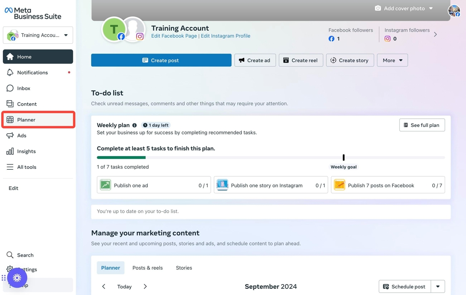466x295 pixels.
Task: Click the 1 of 7 tasks completed text
Action: [123, 167]
